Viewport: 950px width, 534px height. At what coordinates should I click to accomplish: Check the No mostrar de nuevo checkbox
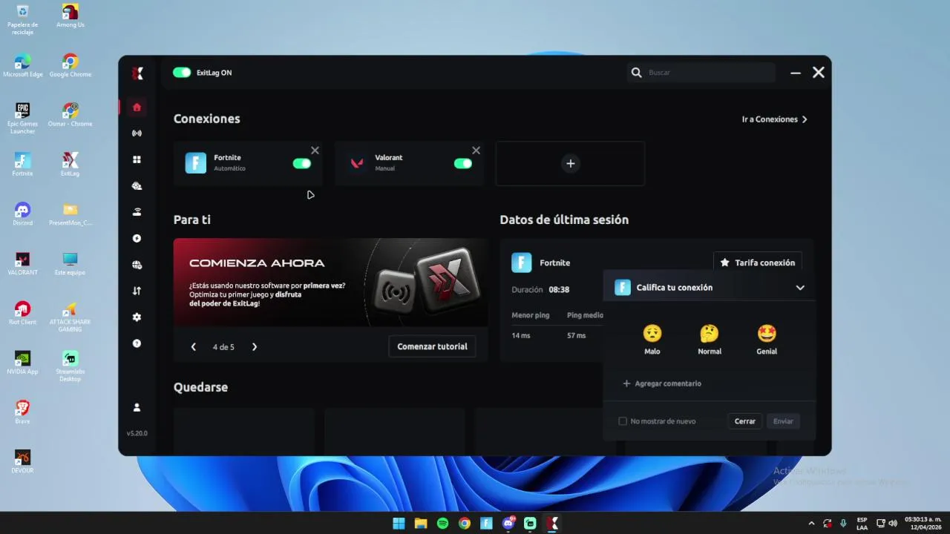point(623,421)
